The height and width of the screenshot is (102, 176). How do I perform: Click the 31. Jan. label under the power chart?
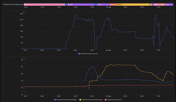109,50
